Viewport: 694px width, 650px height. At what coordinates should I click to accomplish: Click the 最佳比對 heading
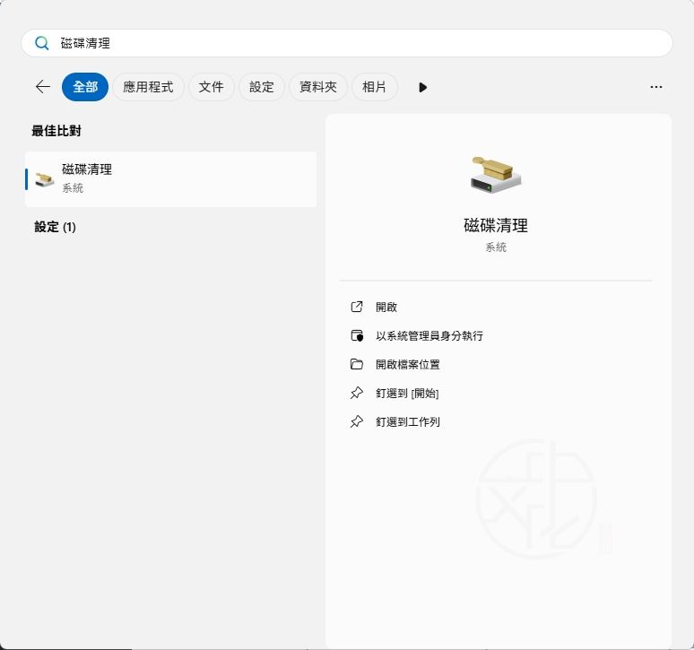pos(56,131)
